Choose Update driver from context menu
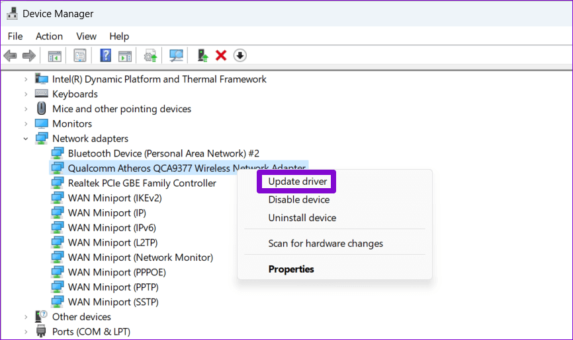 296,182
